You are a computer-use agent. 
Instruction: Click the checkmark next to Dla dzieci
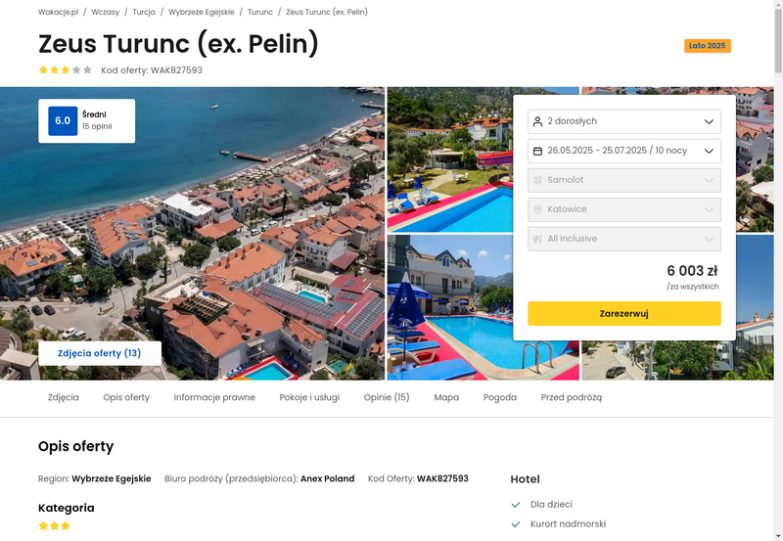click(516, 505)
